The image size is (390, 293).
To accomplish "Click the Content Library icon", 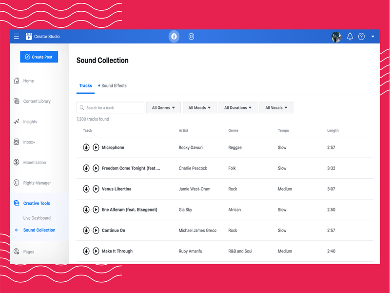I will coord(17,101).
